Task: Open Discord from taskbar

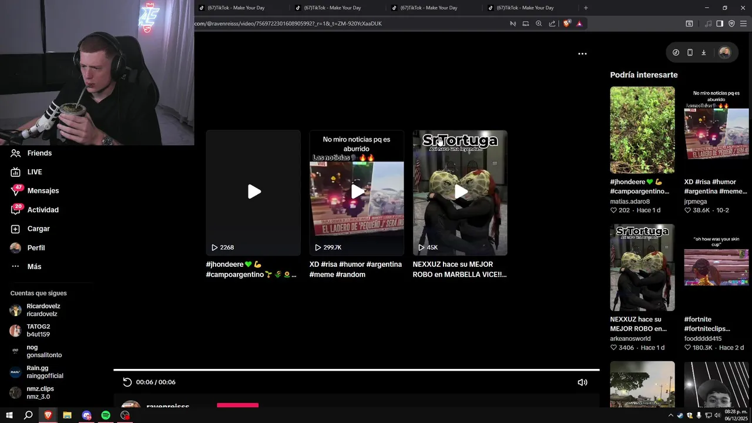Action: click(86, 415)
